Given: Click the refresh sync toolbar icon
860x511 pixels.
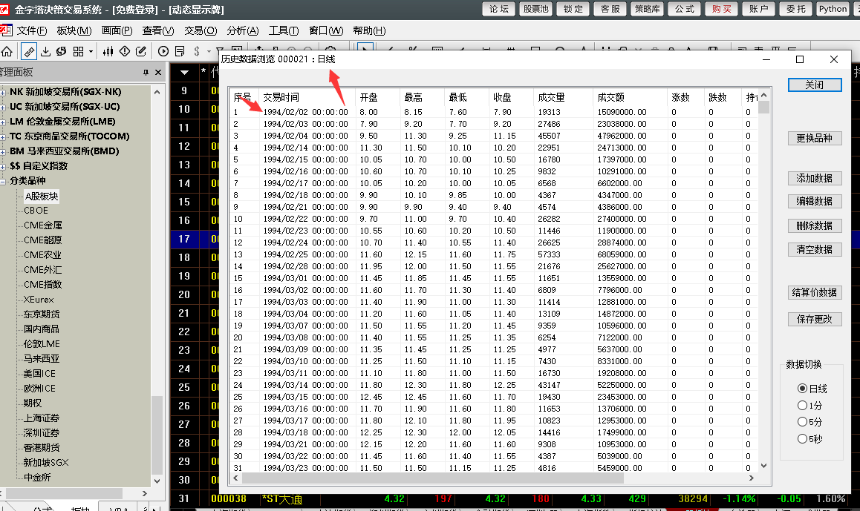Looking at the screenshot, I should (62, 51).
